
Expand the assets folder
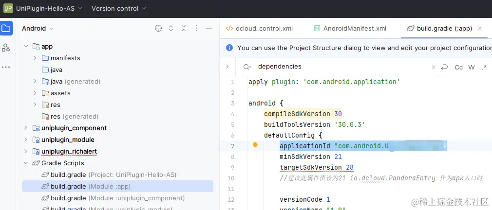click(x=35, y=93)
